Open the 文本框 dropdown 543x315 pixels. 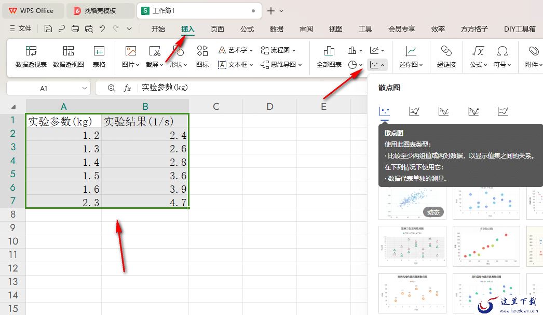(x=236, y=65)
